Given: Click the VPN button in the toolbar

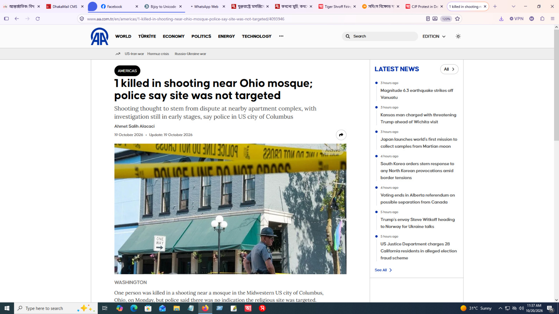Looking at the screenshot, I should (517, 19).
